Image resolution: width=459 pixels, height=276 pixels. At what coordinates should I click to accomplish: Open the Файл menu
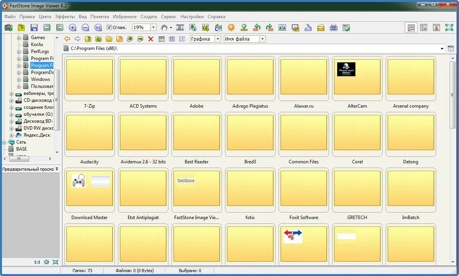tap(10, 17)
